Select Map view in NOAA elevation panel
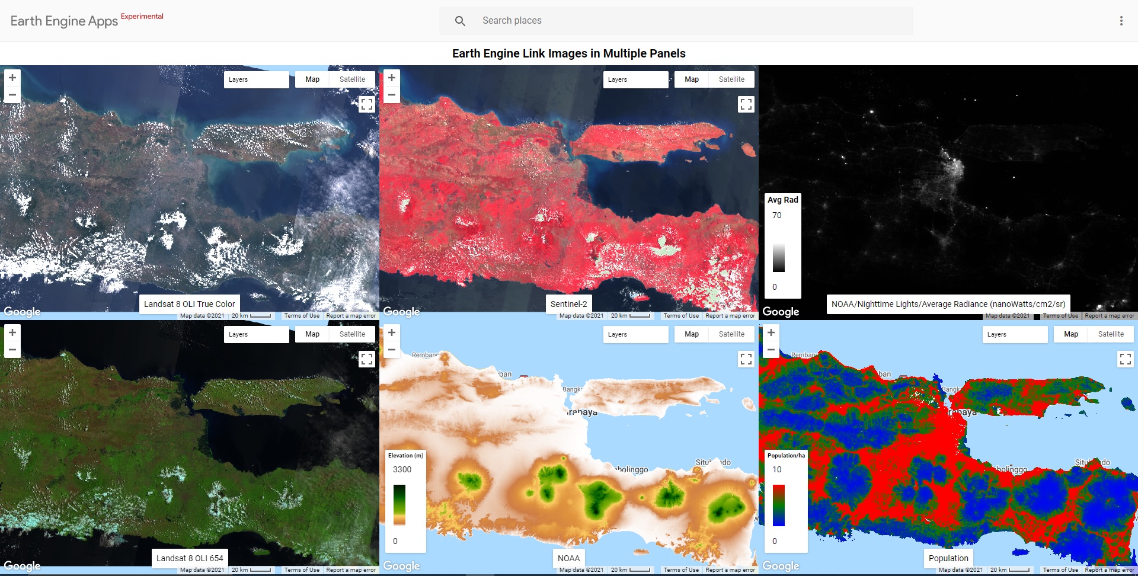The image size is (1138, 576). [x=692, y=334]
